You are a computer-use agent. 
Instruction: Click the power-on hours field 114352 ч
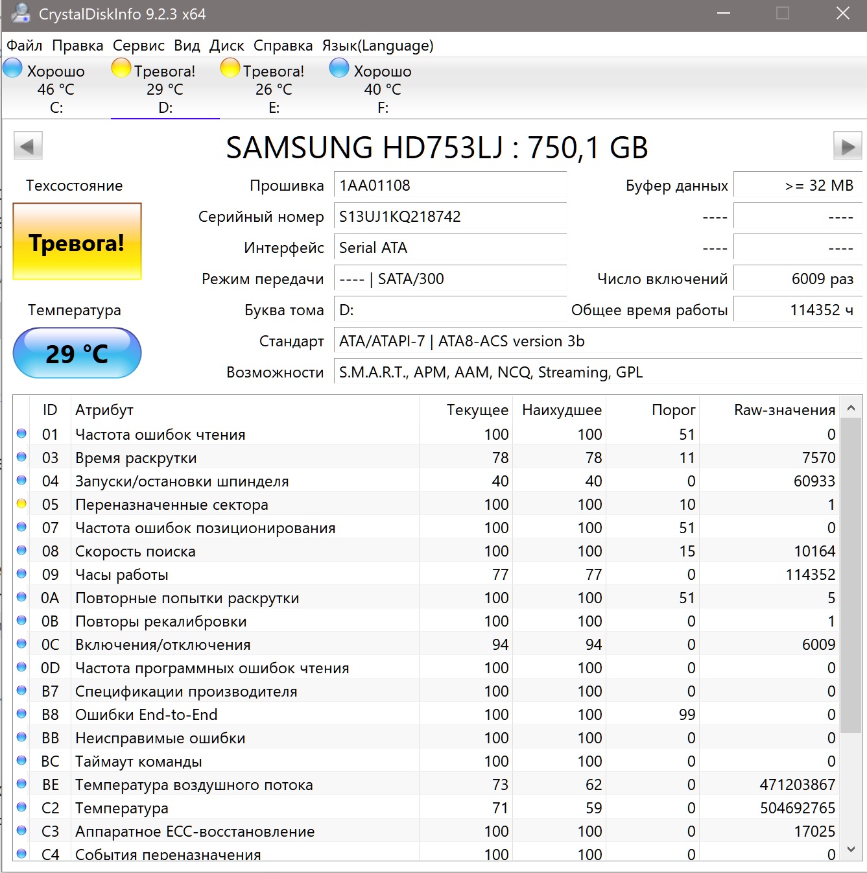(798, 310)
